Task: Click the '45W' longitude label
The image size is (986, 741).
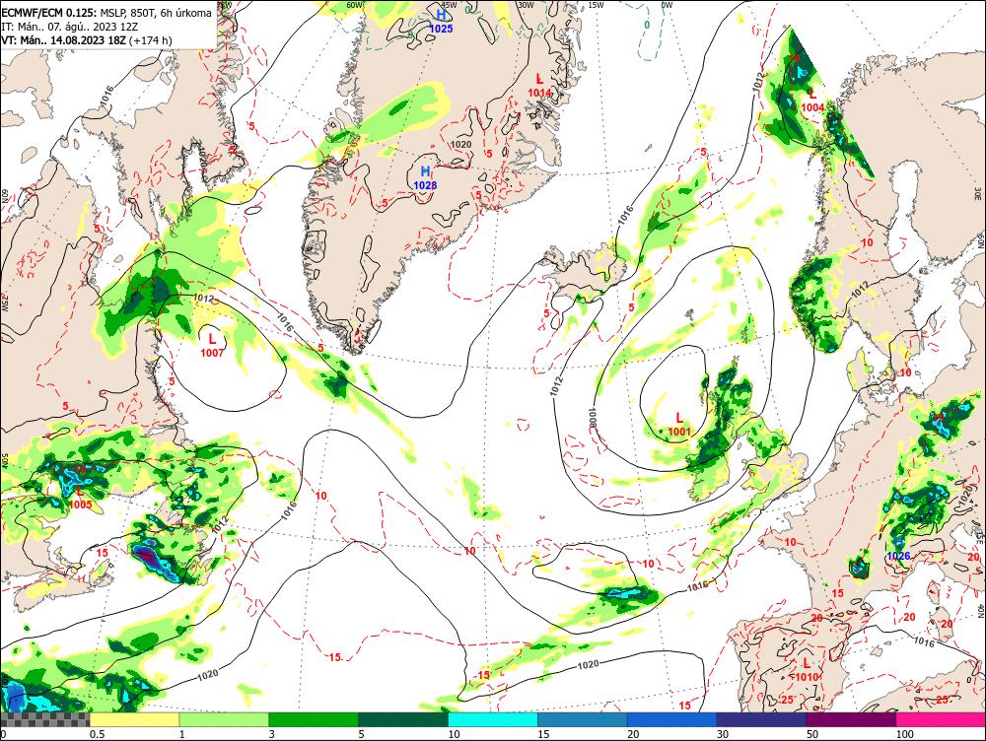Action: pyautogui.click(x=449, y=6)
